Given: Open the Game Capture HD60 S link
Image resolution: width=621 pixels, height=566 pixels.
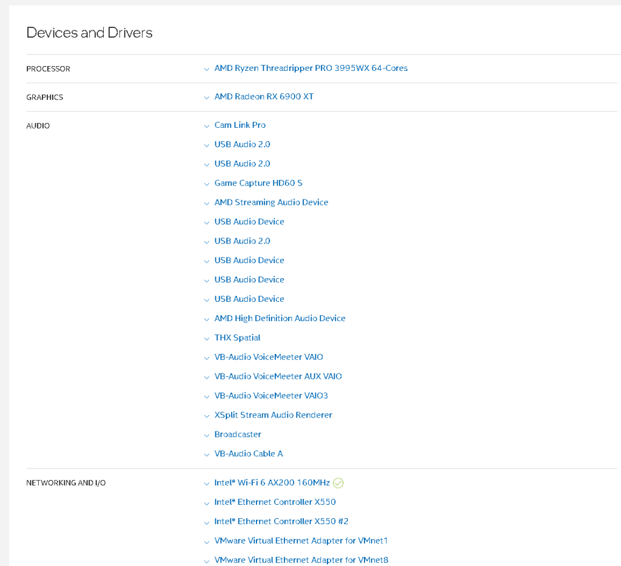Looking at the screenshot, I should 258,183.
